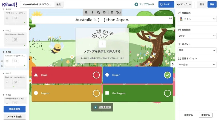Click the character count 88 indicator
Image resolution: width=219 pixels, height=120 pixels.
(171, 18)
